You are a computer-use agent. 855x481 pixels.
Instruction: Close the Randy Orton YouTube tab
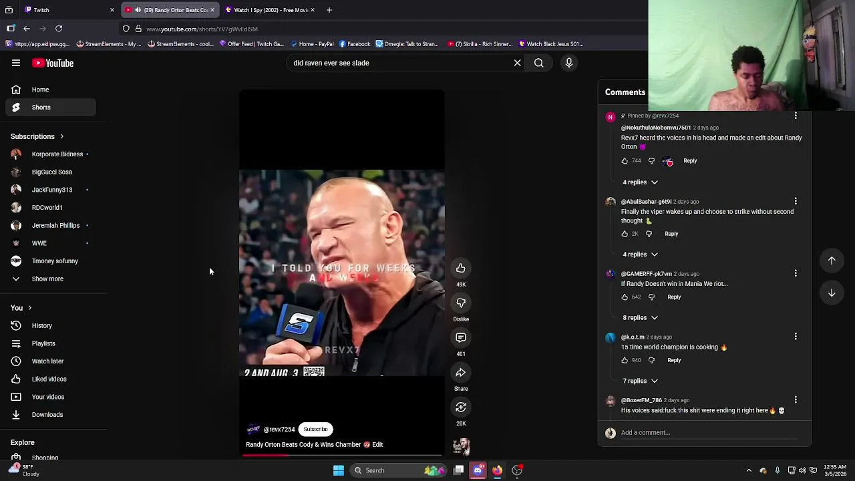click(x=212, y=10)
